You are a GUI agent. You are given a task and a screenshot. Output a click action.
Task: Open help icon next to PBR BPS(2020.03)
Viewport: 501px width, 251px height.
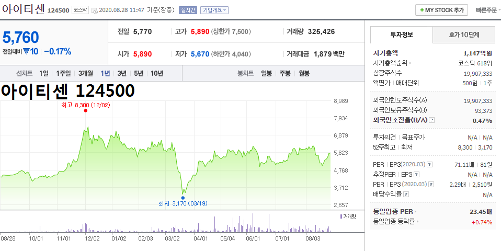431,185
